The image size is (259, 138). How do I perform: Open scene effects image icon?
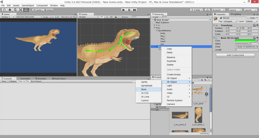tap(116, 17)
